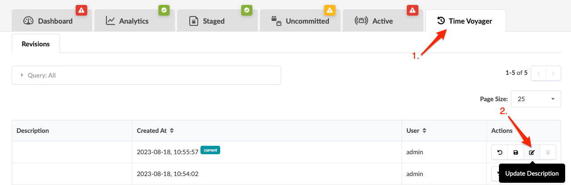This screenshot has height=185, width=571.
Task: Open the Time Voyager tab
Action: [x=465, y=21]
